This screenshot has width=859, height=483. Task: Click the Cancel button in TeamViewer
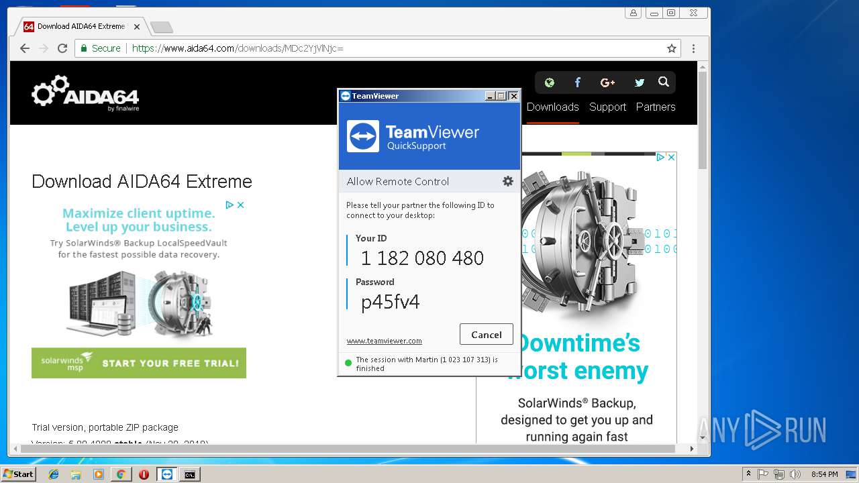click(x=487, y=335)
